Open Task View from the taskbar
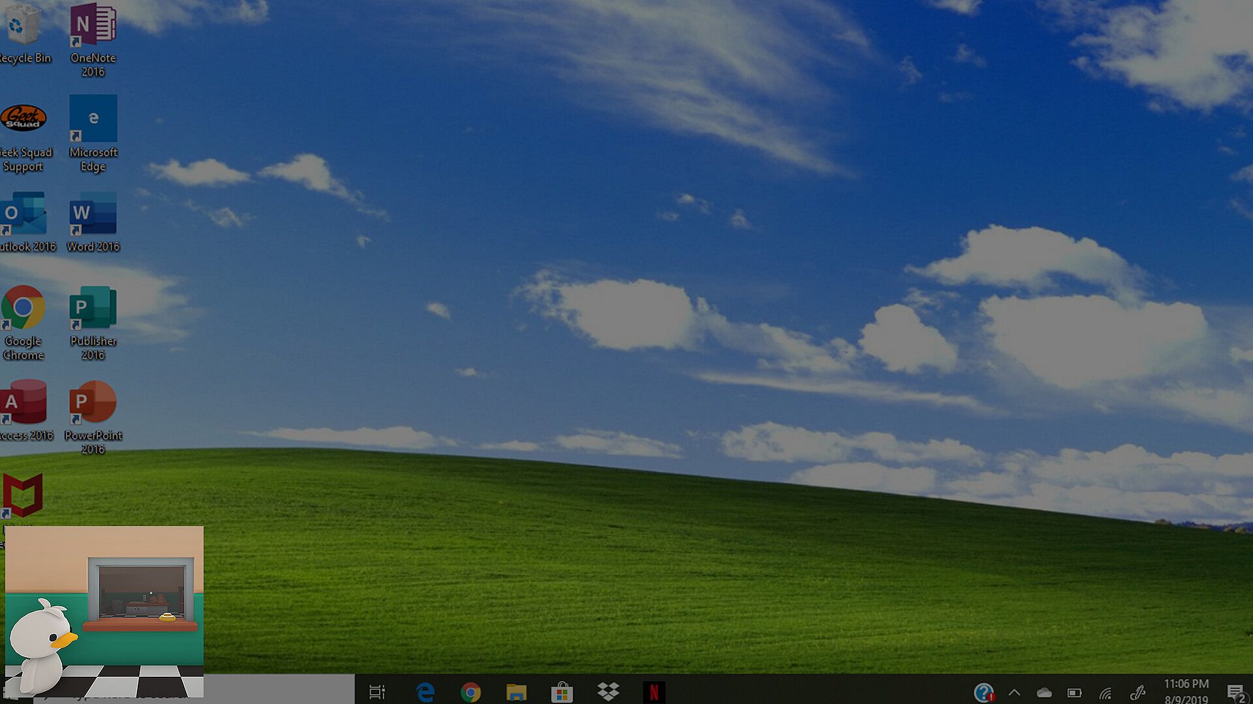1253x704 pixels. pos(377,692)
